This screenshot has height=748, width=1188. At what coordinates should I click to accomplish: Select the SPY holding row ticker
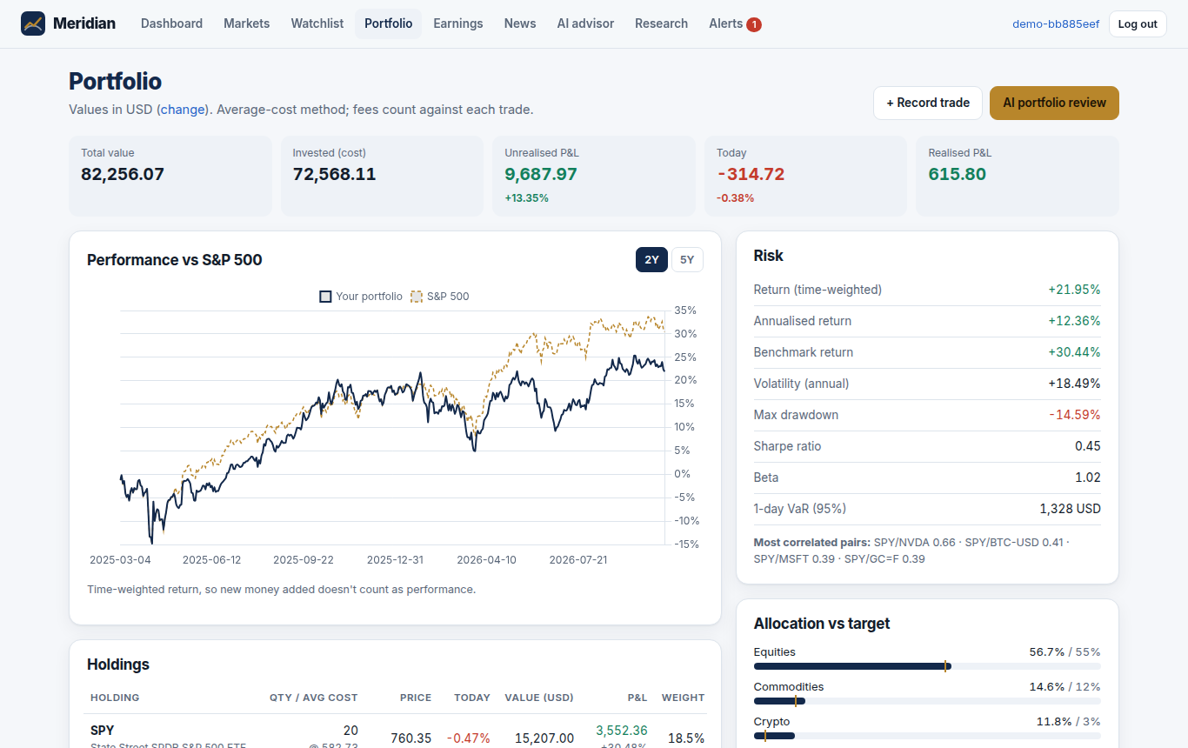(102, 731)
